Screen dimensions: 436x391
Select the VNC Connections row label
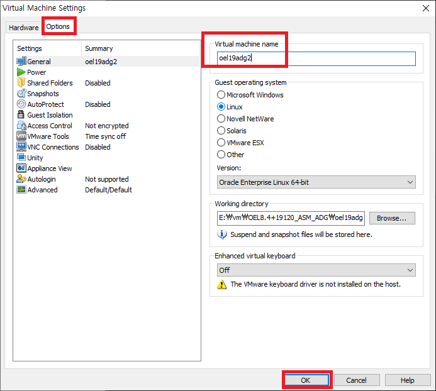coord(53,146)
